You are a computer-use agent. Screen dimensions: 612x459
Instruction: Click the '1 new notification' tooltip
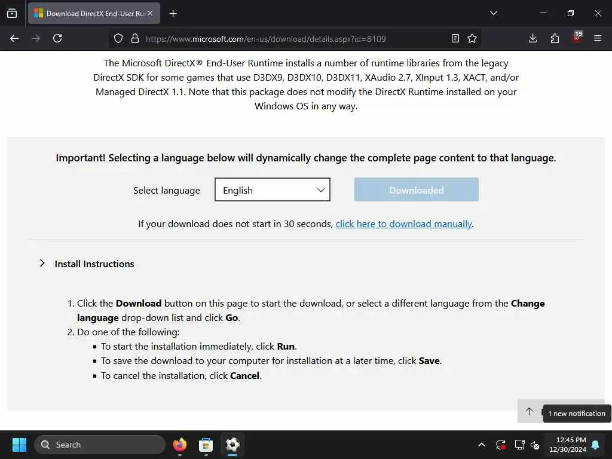point(577,414)
